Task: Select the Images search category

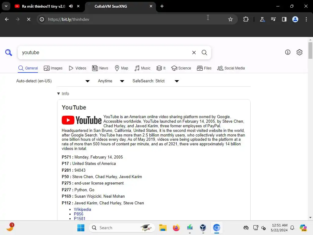Action: point(53,68)
